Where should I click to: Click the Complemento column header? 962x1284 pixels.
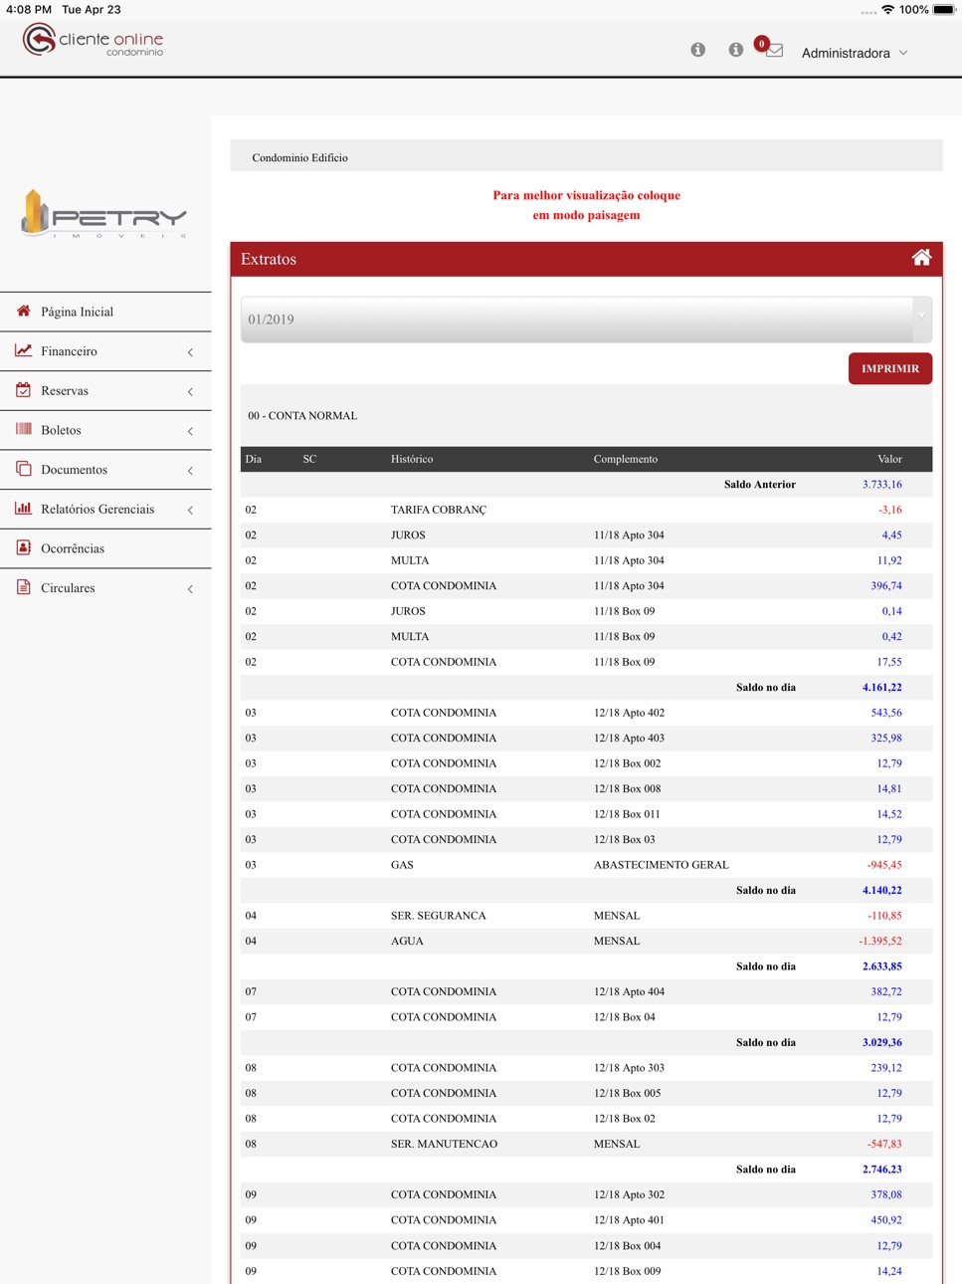coord(626,459)
